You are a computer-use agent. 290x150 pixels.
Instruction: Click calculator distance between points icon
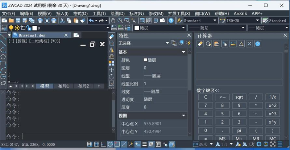coord(233,44)
